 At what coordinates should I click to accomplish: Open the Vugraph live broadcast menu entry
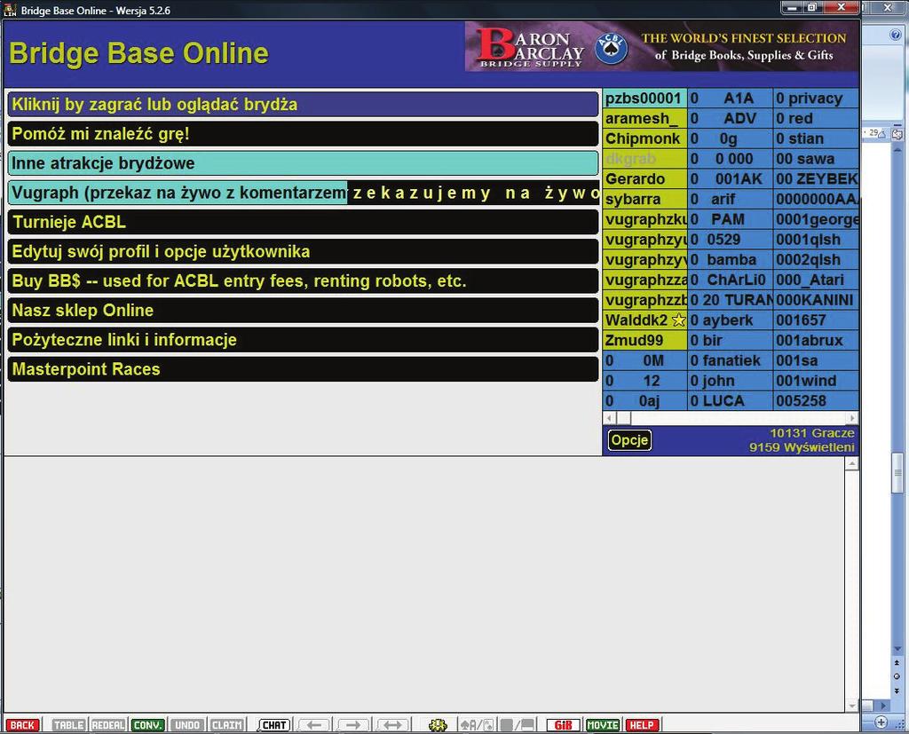tap(304, 193)
